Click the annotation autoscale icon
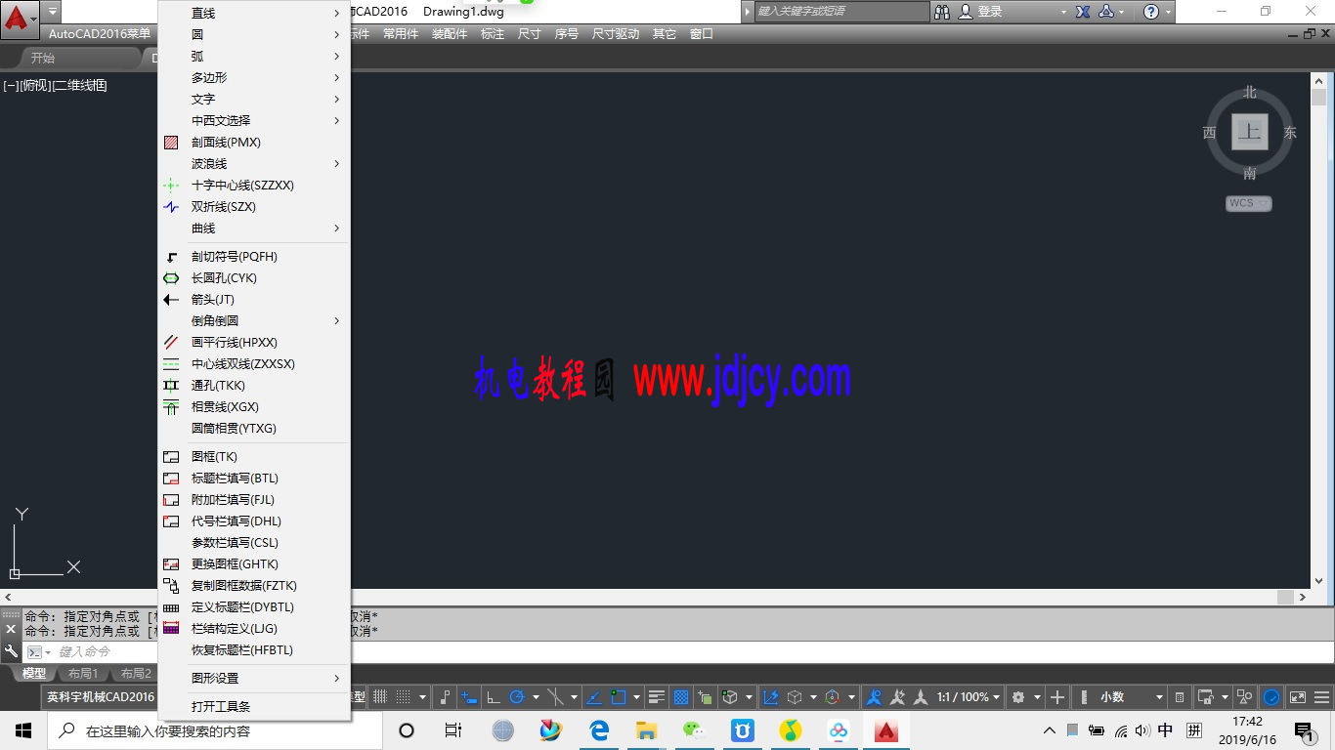Viewport: 1335px width, 750px height. [897, 696]
